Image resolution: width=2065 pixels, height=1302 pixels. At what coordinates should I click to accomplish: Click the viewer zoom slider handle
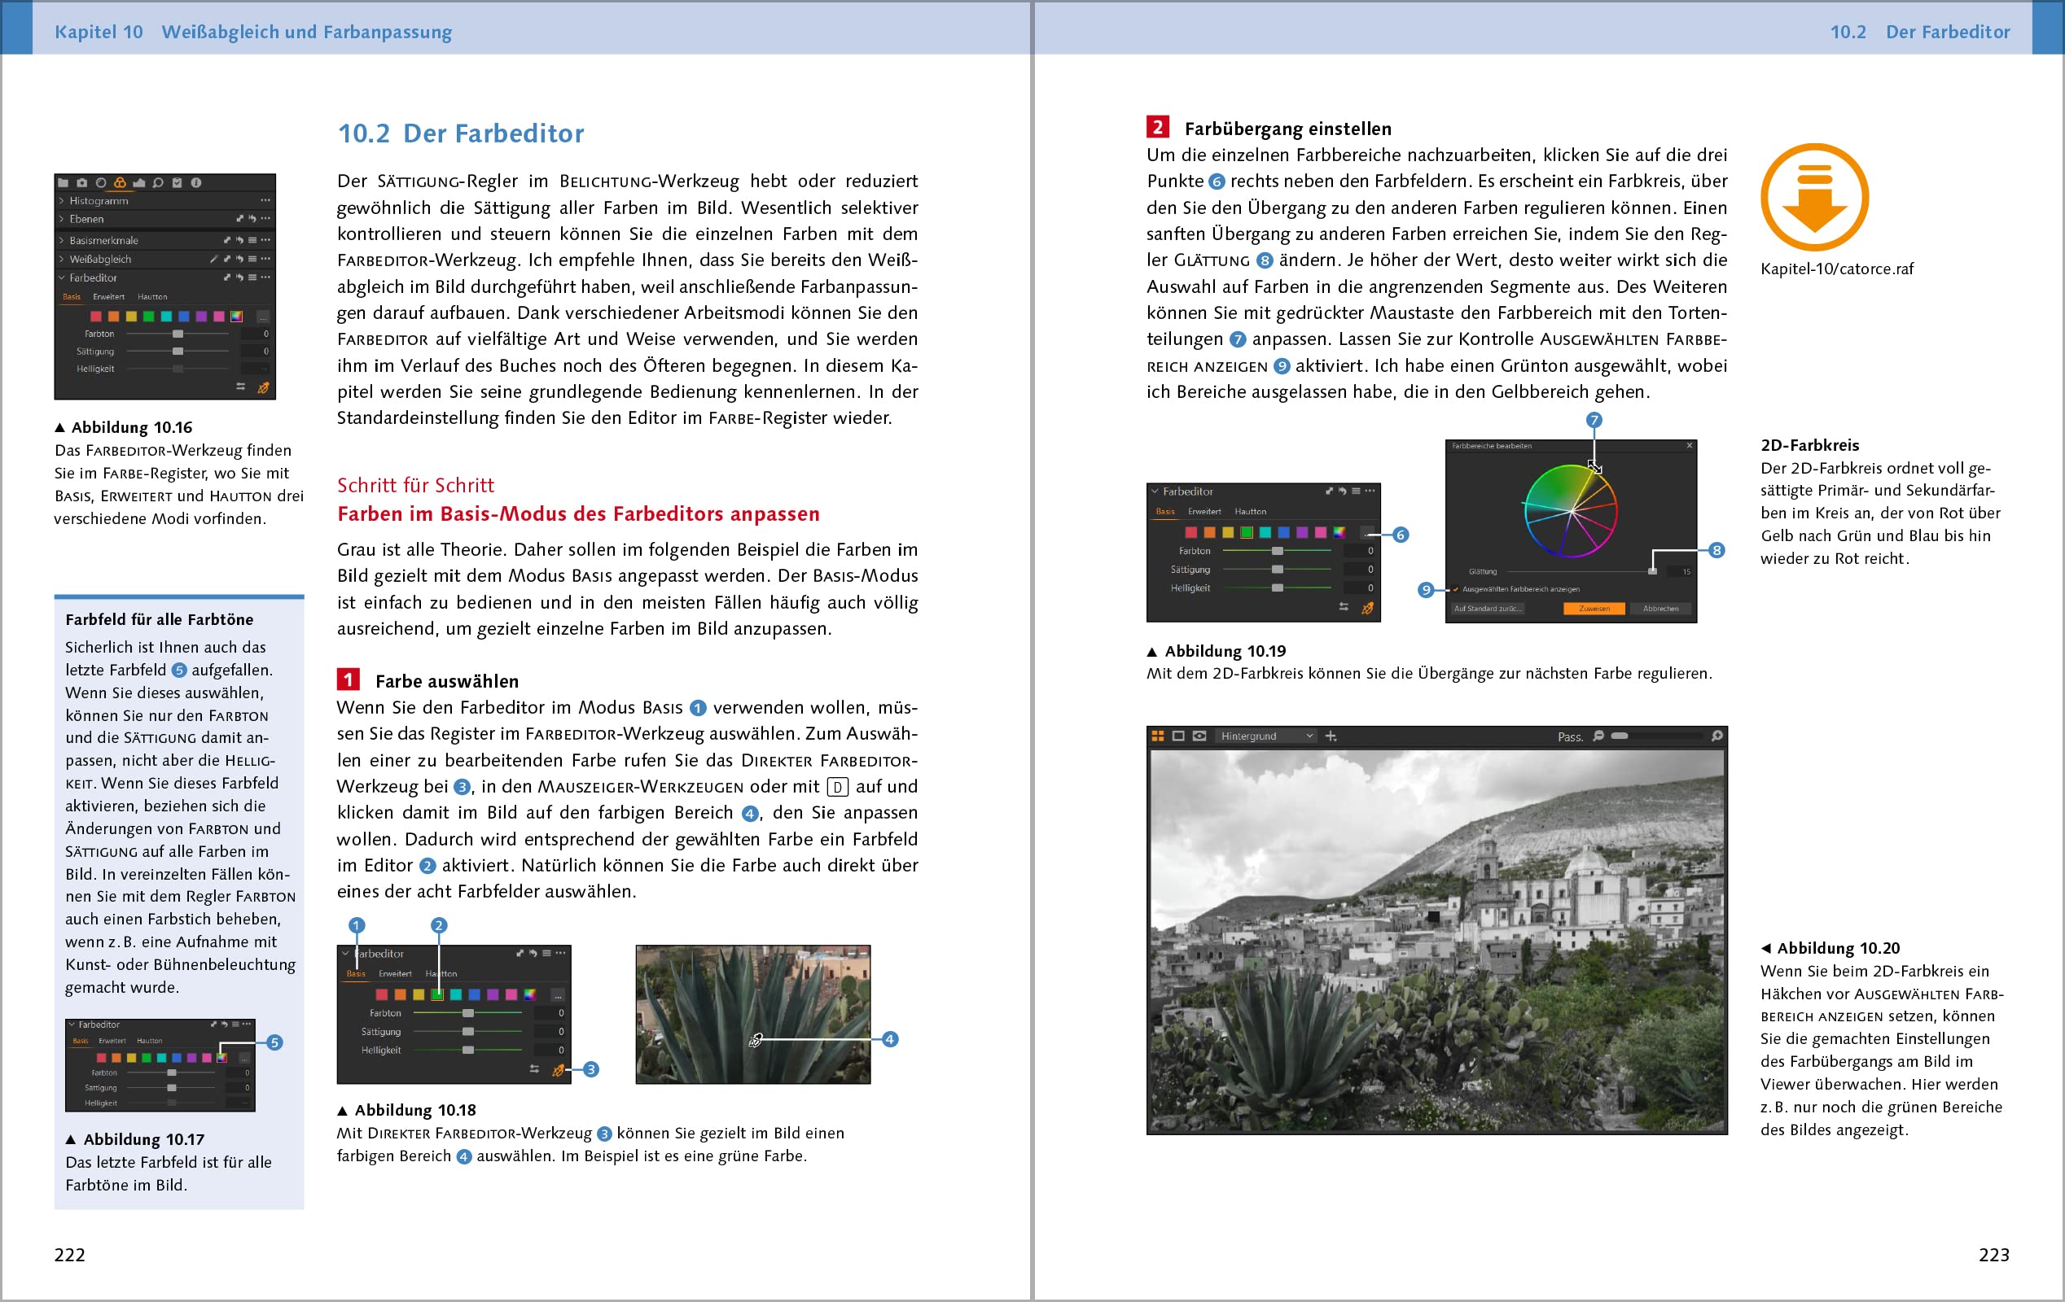point(1619,736)
